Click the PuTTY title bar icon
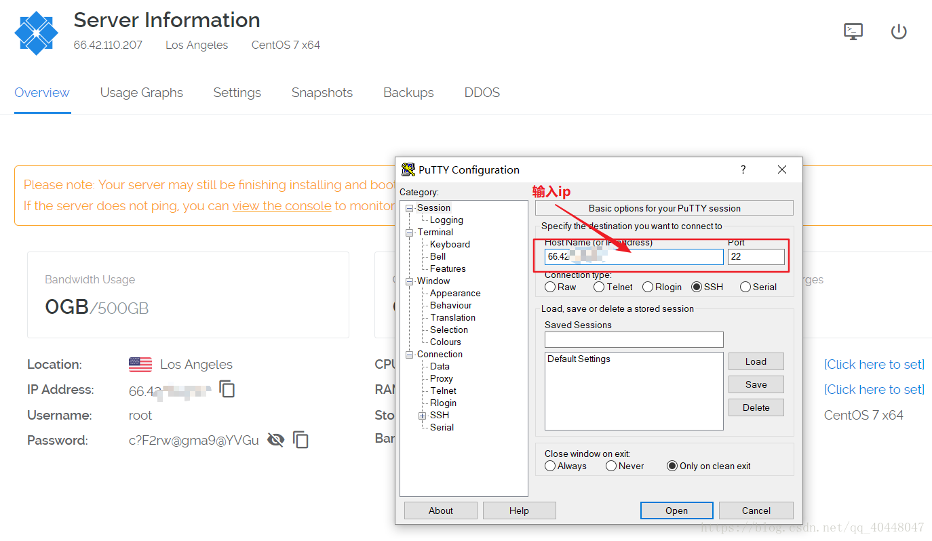This screenshot has width=932, height=541. 408,169
